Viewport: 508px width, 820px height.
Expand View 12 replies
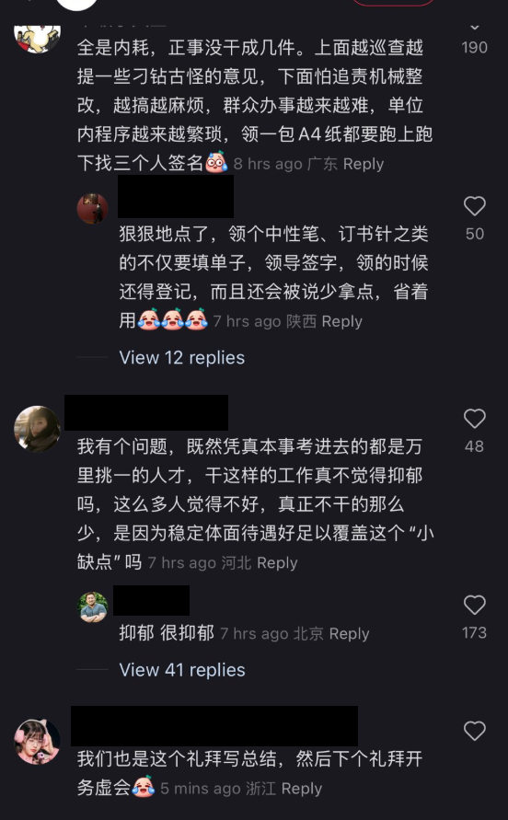click(181, 358)
